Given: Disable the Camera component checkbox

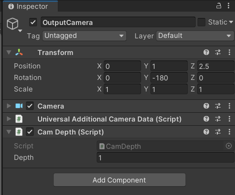Looking at the screenshot, I should (x=30, y=106).
